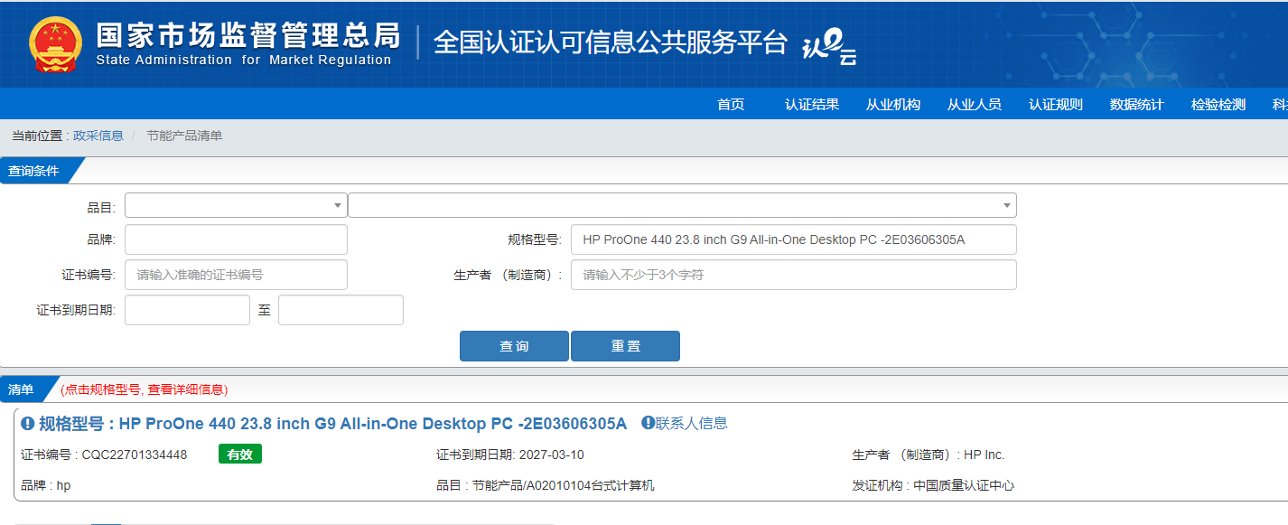The image size is (1288, 525).
Task: Focus the 证书编号 input field
Action: point(236,275)
